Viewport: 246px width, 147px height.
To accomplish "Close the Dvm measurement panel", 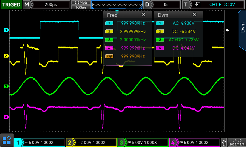I will pyautogui.click(x=194, y=15).
